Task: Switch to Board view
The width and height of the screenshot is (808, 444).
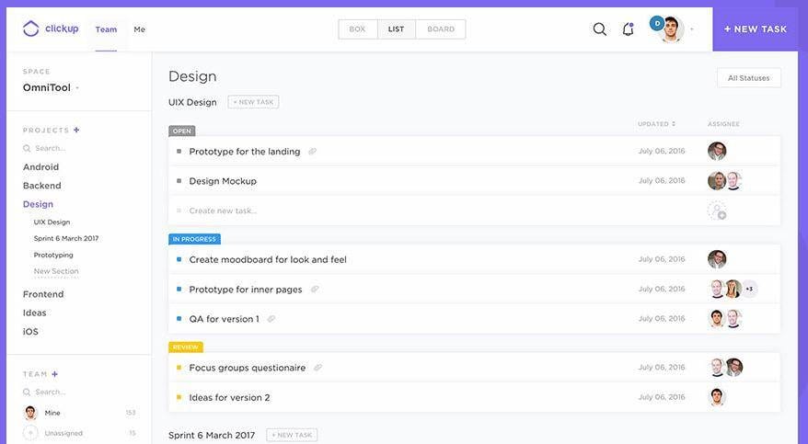Action: tap(441, 29)
